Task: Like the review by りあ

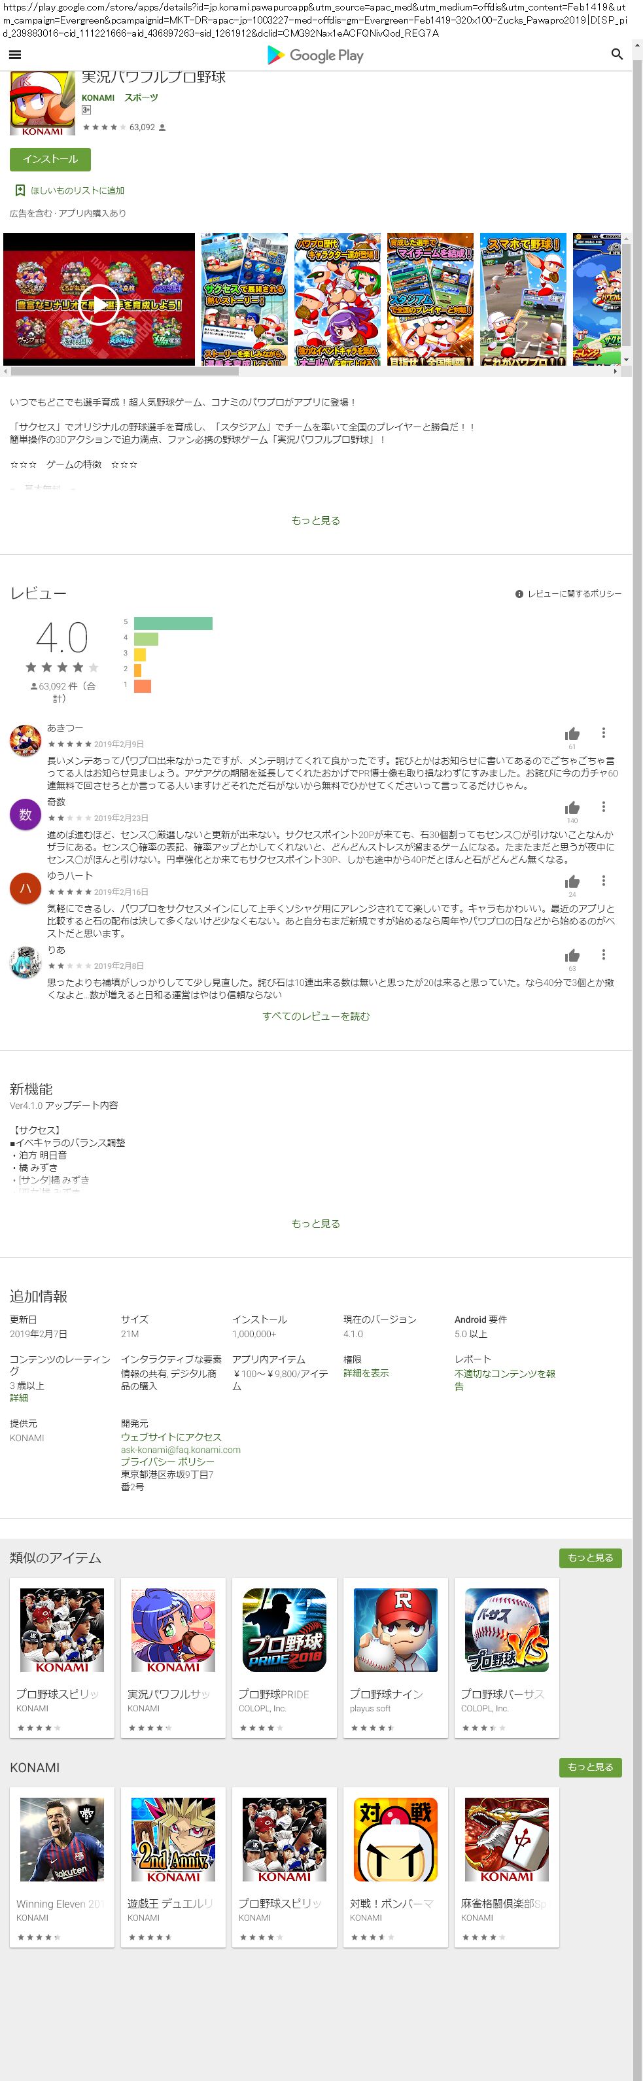Action: (572, 956)
